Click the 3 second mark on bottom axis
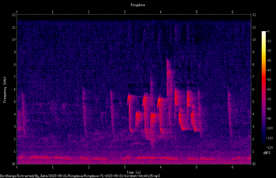Viewport: 276px width, 178px height. 125,167
